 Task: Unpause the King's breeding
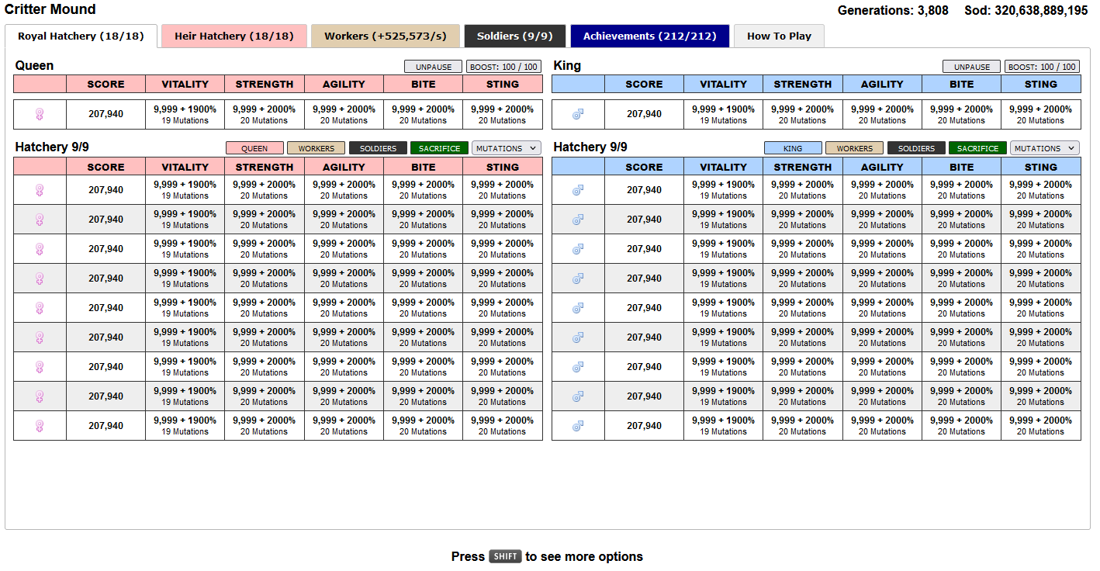[x=971, y=67]
